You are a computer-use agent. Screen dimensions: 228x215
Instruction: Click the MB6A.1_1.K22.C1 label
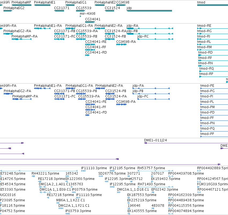point(70,200)
